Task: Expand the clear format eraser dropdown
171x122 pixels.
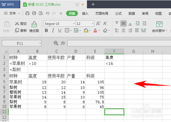Action: [109, 31]
